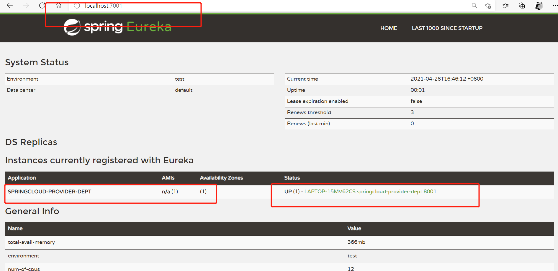558x271 pixels.
Task: Select the num-of-cpus row name
Action: 24,269
